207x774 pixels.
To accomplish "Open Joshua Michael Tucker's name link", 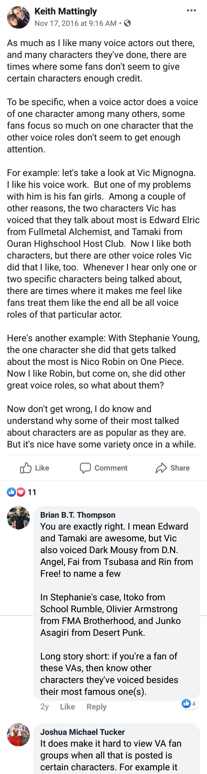I will point(83,732).
